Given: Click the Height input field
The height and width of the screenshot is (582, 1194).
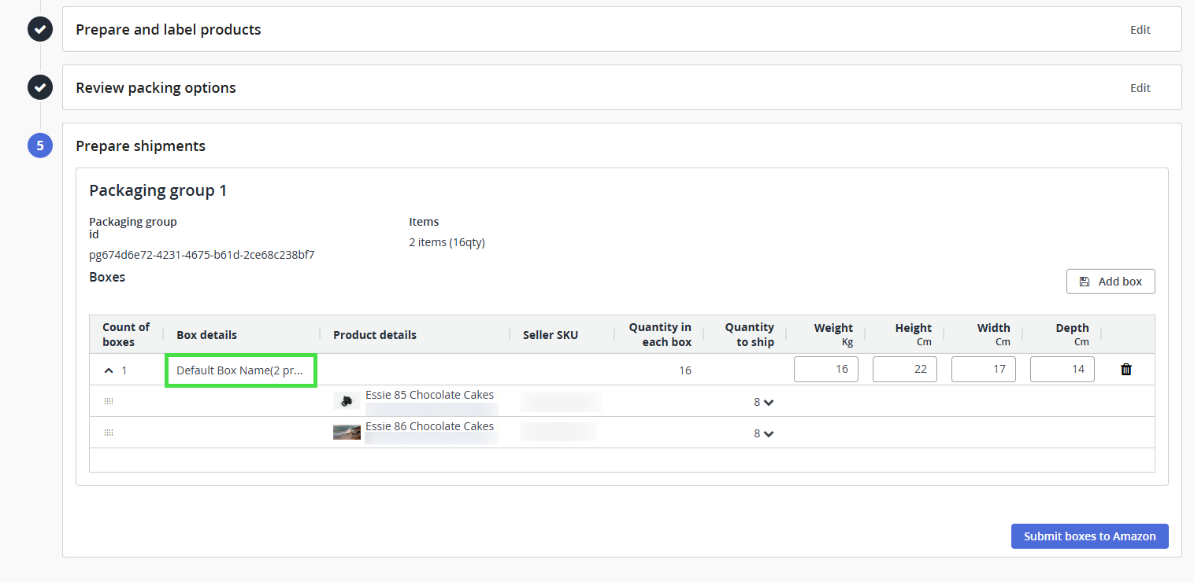Looking at the screenshot, I should click(x=904, y=370).
